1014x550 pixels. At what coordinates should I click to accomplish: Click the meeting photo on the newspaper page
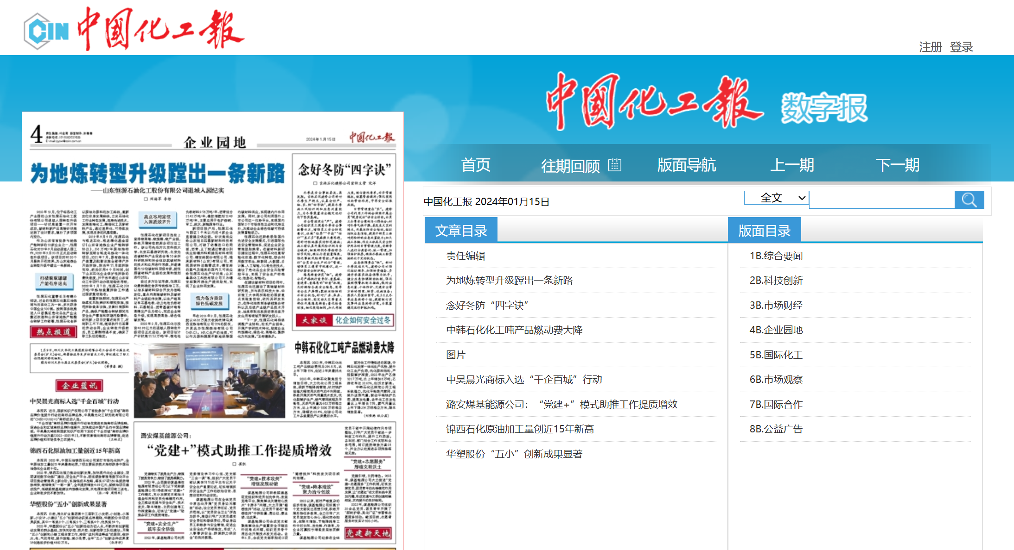(x=209, y=381)
